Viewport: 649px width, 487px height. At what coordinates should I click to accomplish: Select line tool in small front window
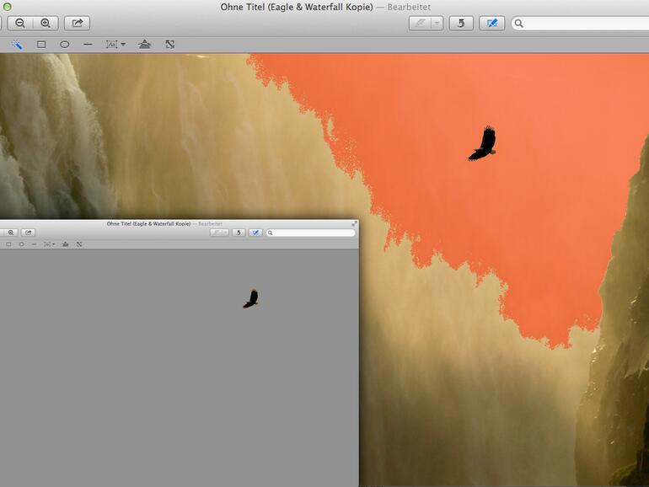pyautogui.click(x=34, y=244)
